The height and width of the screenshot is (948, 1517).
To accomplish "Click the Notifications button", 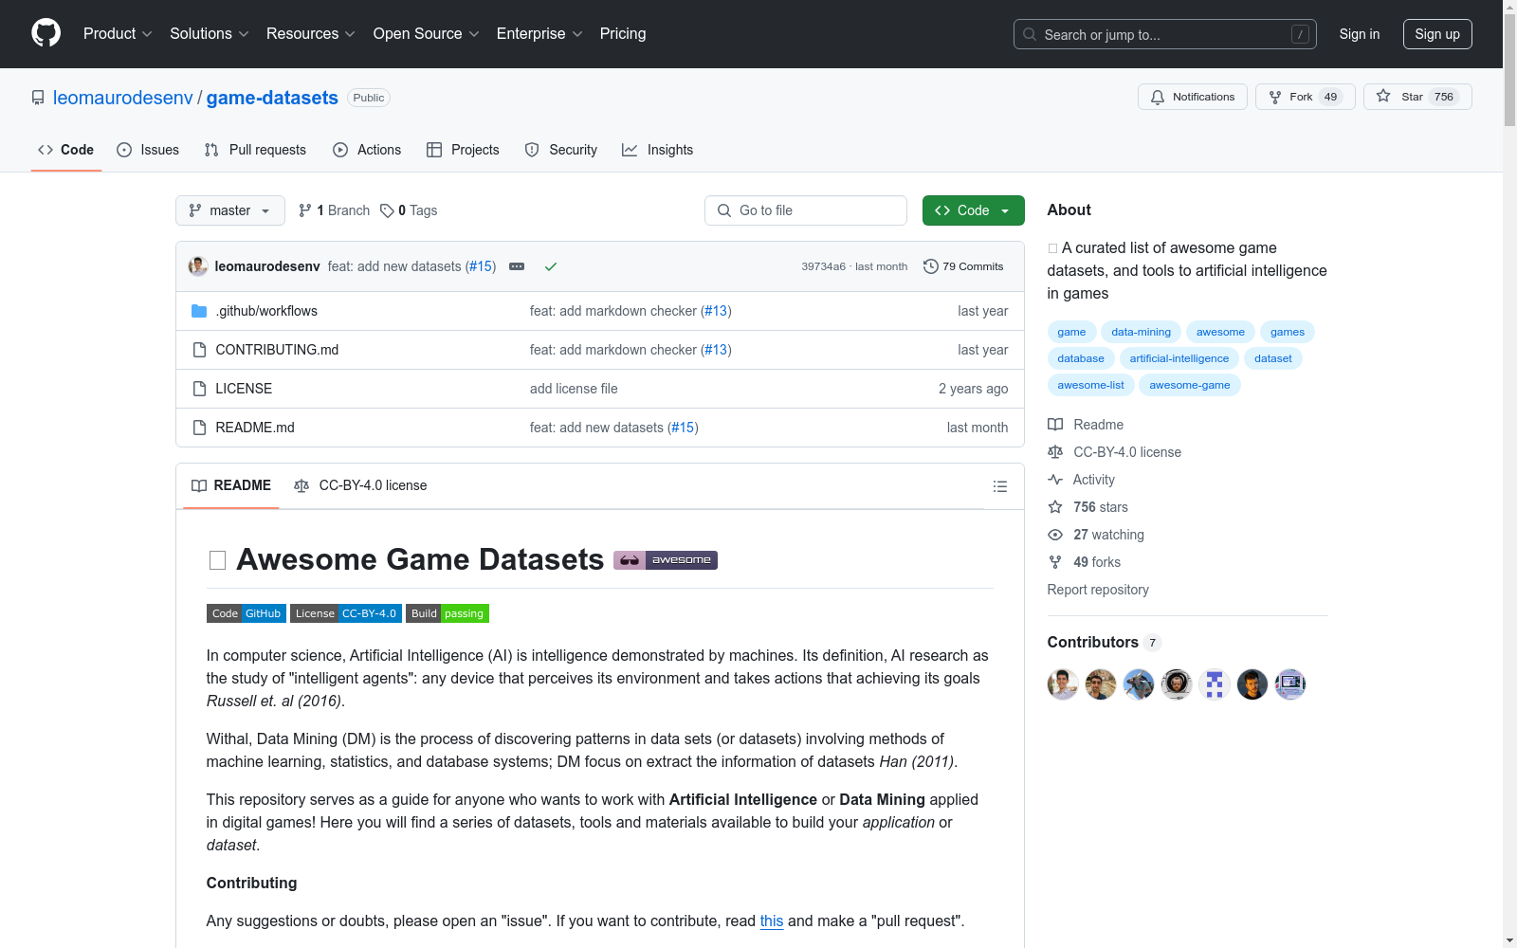I will 1193,97.
